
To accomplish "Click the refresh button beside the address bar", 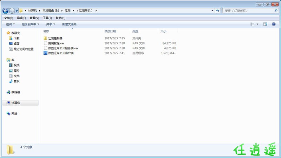I will click(218, 11).
